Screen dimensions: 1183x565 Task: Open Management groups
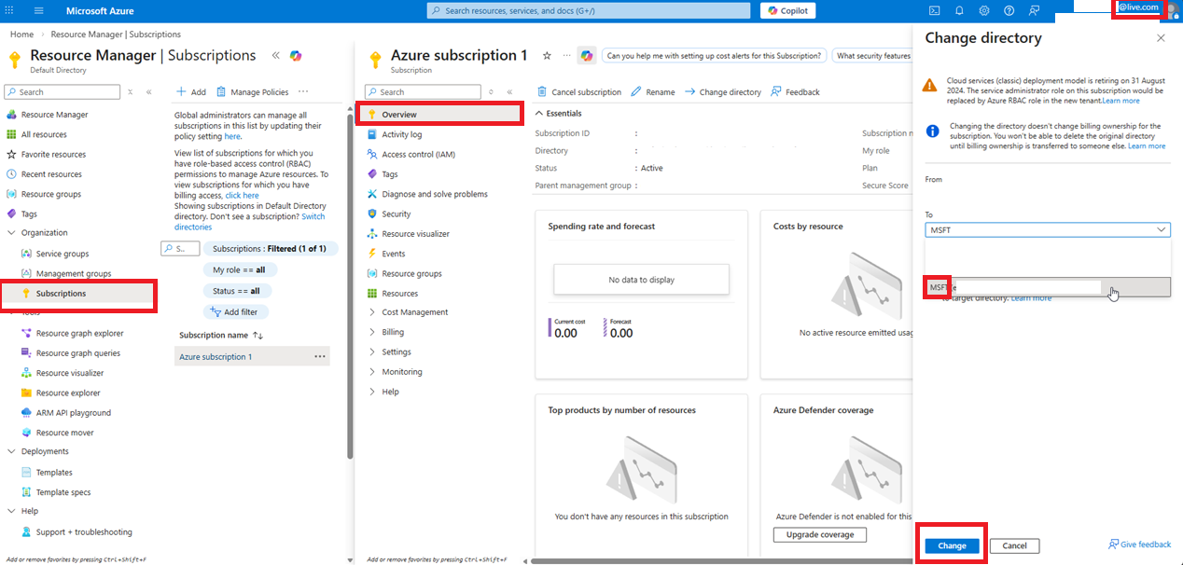tap(74, 273)
